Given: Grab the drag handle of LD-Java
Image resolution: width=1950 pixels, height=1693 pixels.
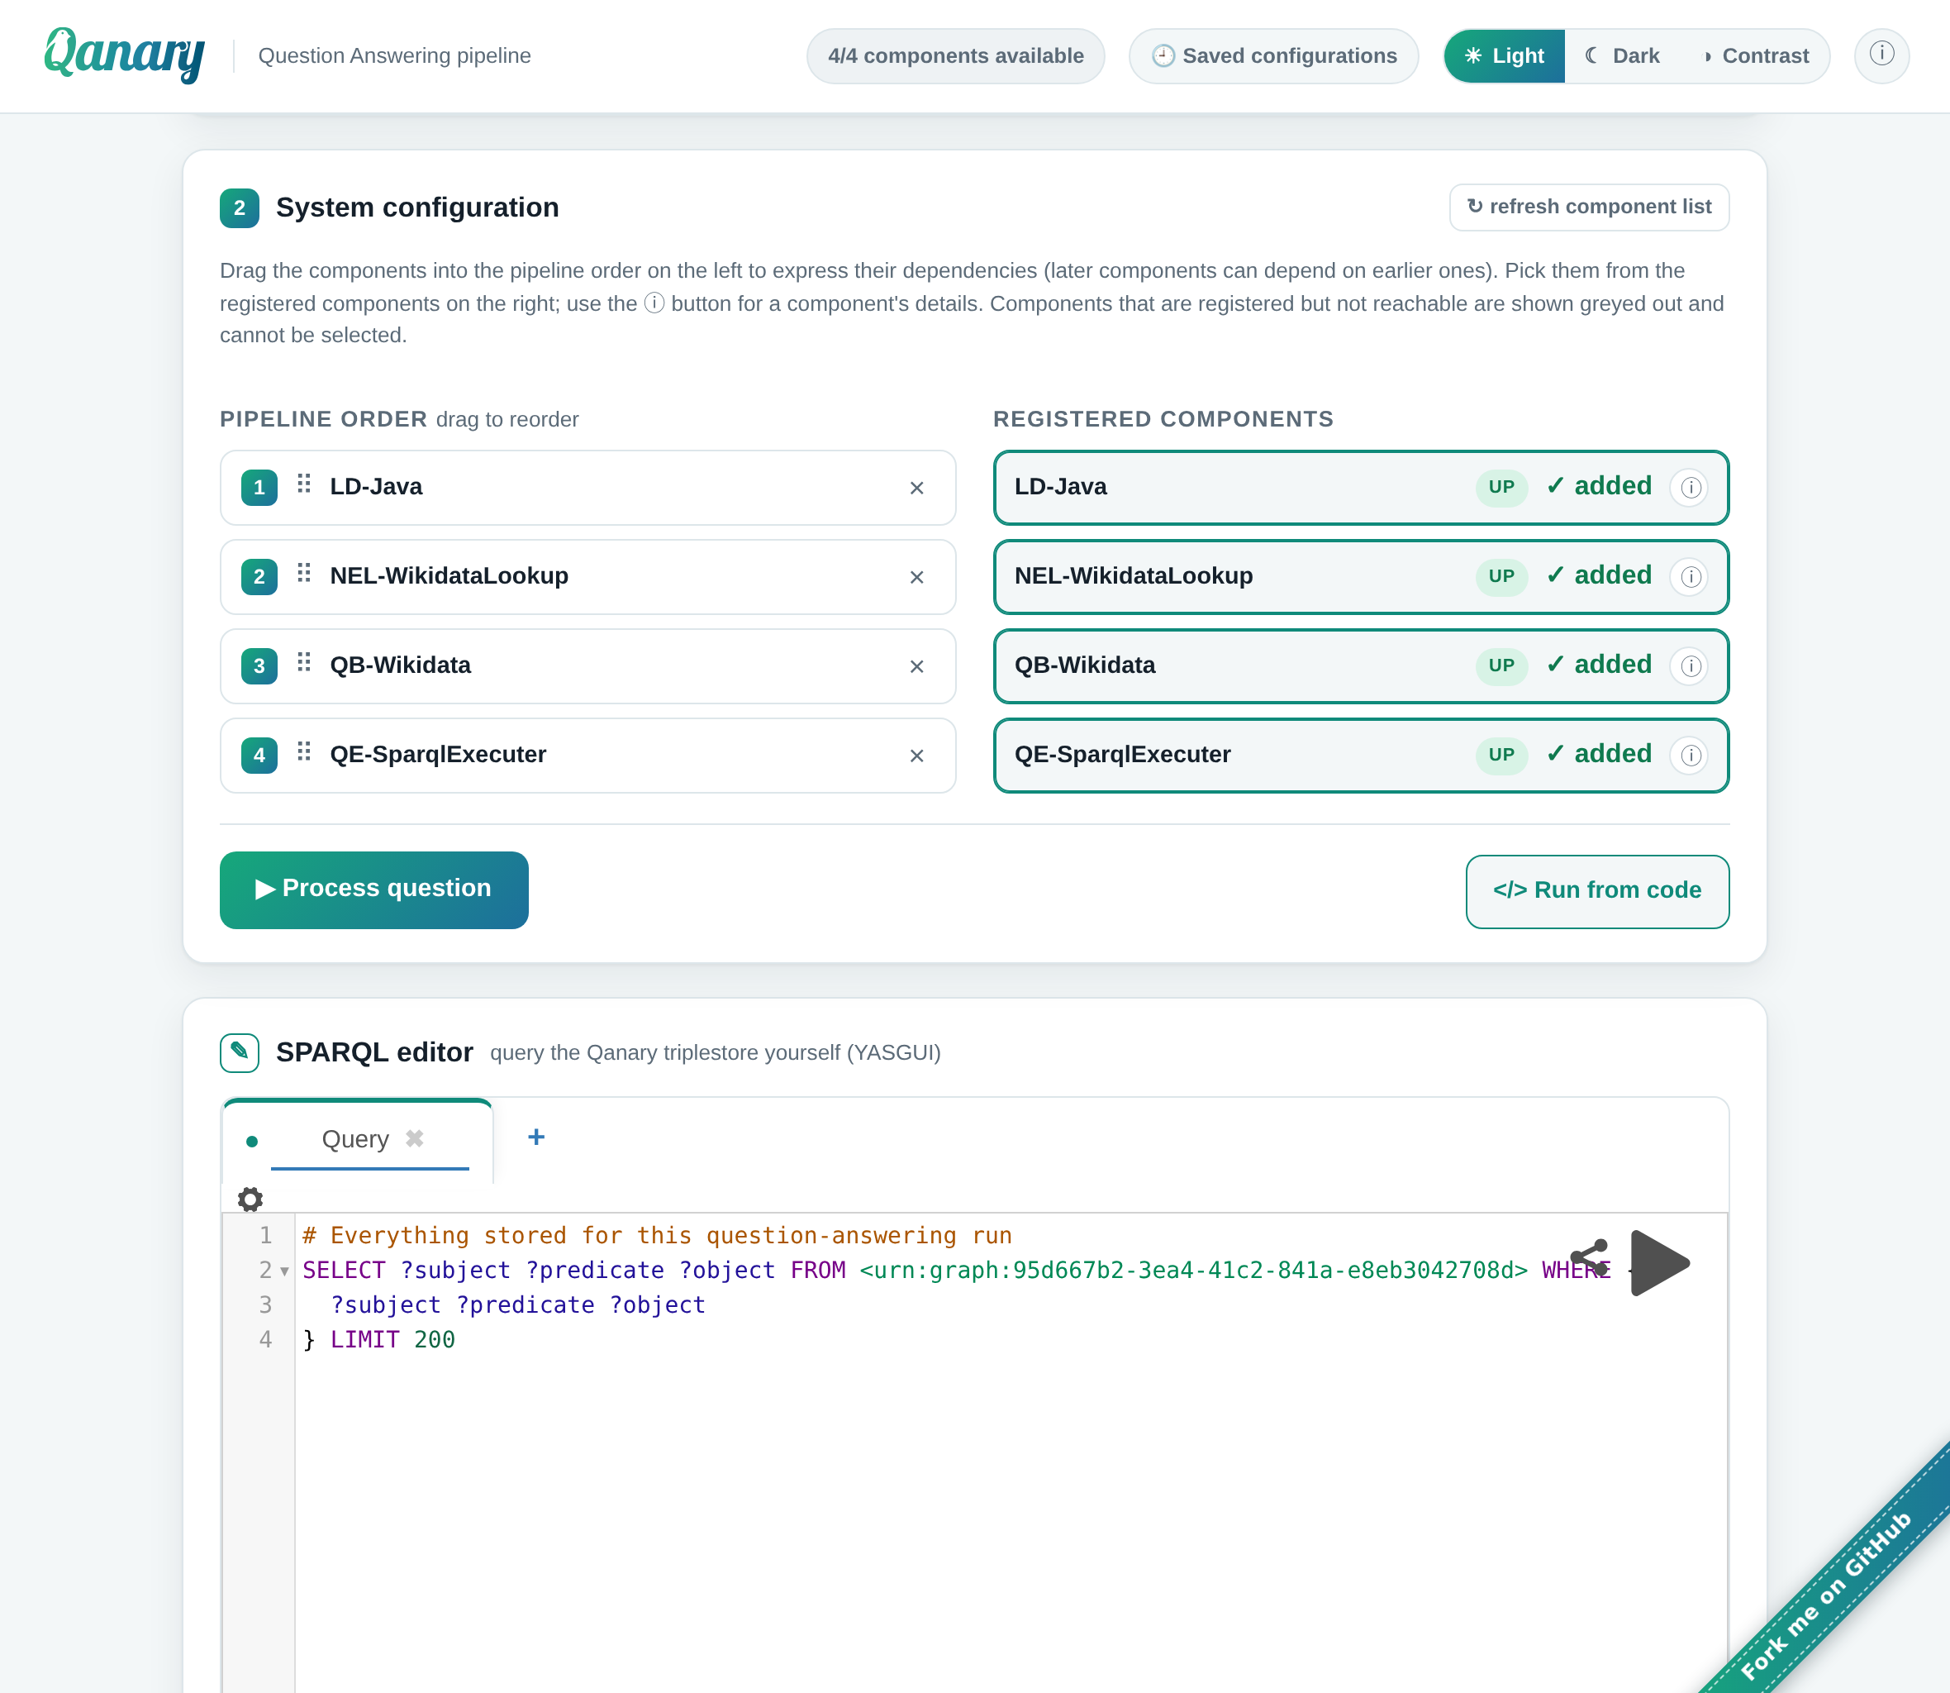Looking at the screenshot, I should (304, 484).
